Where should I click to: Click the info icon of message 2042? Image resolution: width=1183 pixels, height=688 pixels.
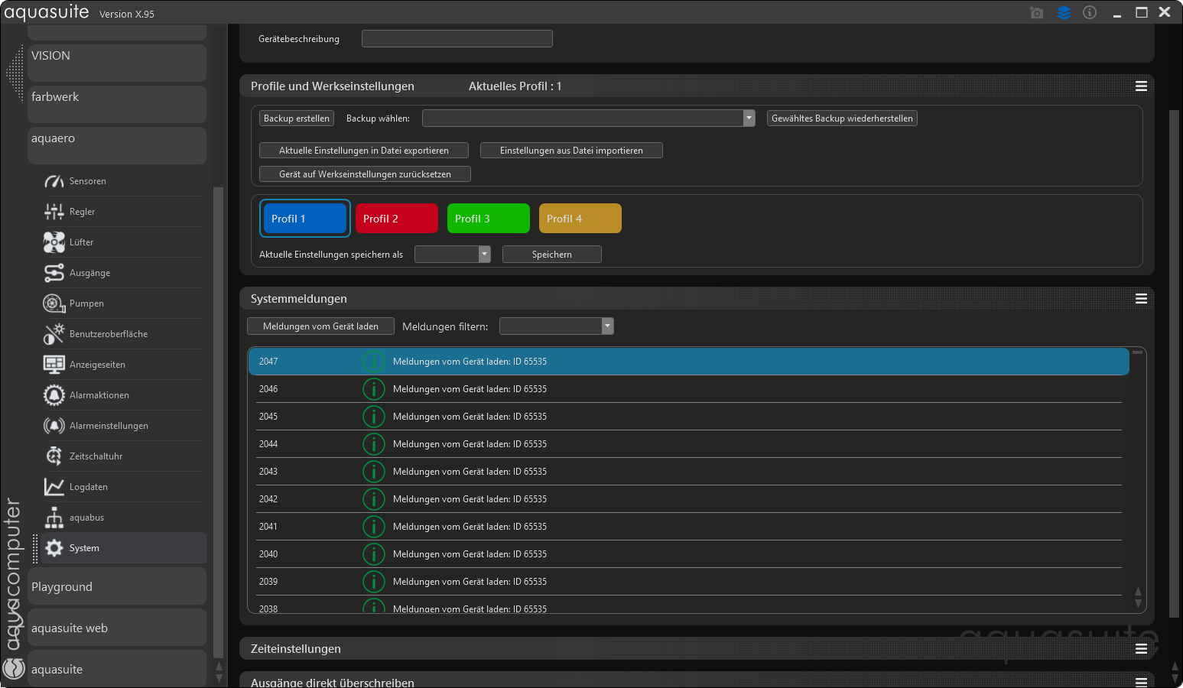pos(373,499)
